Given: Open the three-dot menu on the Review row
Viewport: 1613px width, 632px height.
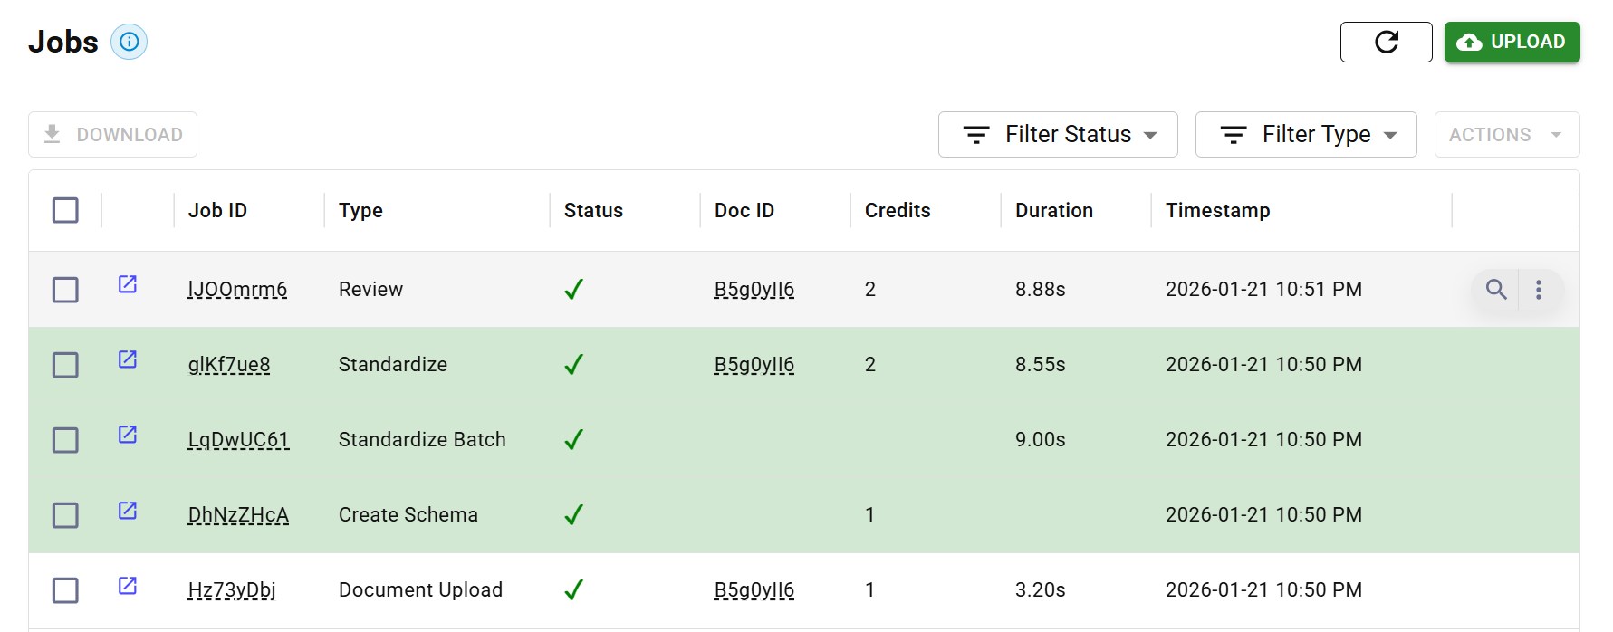Looking at the screenshot, I should point(1539,290).
